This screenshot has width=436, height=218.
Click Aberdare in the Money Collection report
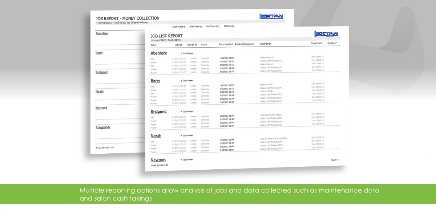point(102,33)
